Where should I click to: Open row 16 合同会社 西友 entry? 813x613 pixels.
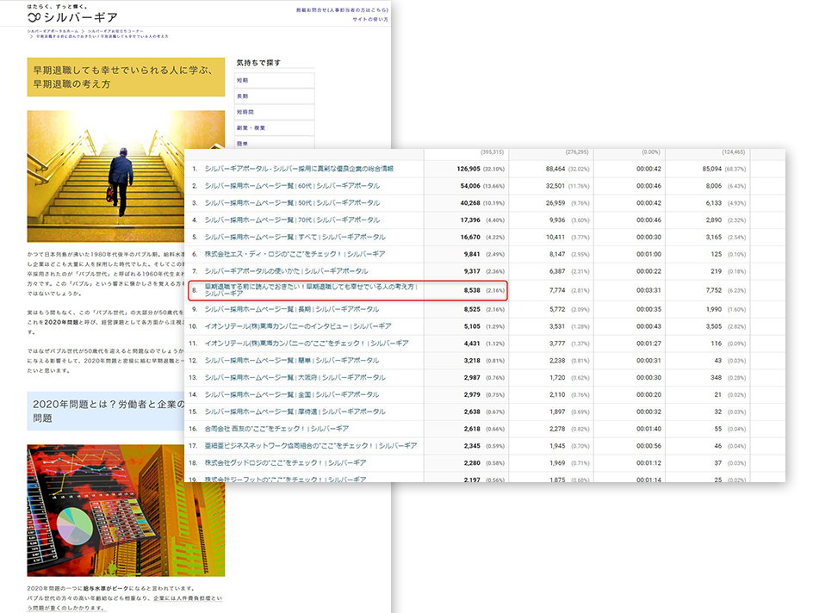tap(276, 428)
